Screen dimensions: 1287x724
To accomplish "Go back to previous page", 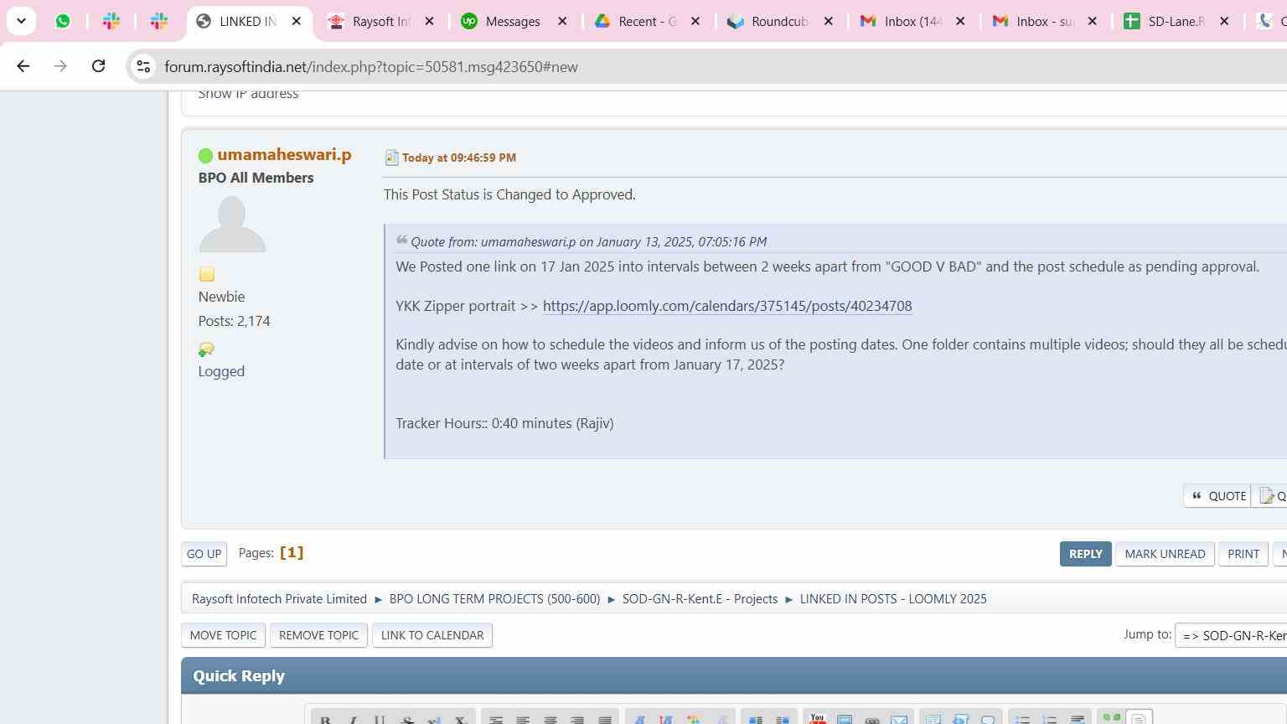I will (x=23, y=66).
